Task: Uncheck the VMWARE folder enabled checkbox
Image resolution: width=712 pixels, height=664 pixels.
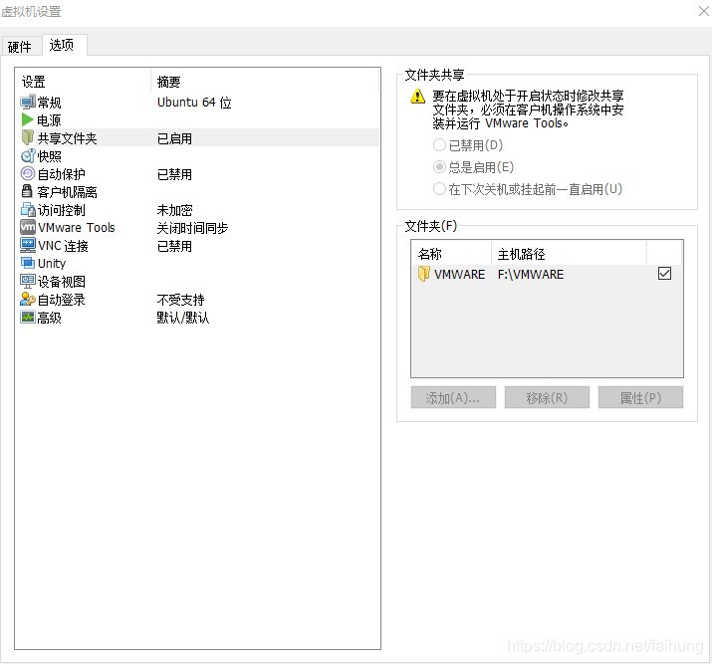Action: [x=664, y=273]
